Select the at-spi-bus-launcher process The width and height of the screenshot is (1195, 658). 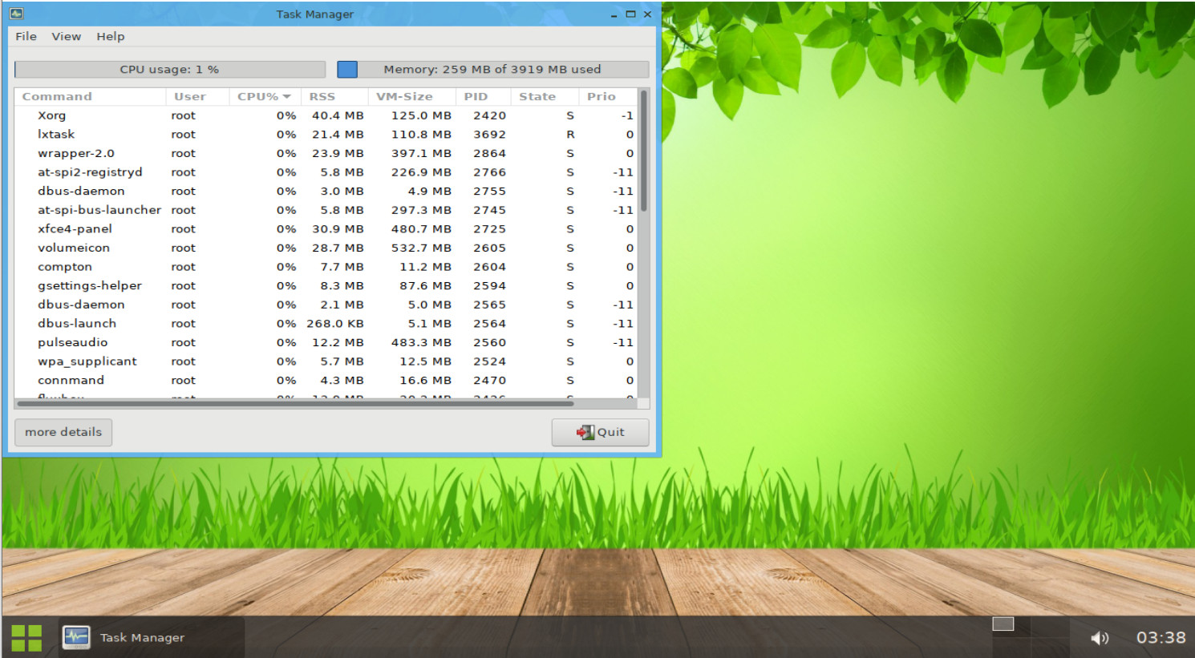326,210
